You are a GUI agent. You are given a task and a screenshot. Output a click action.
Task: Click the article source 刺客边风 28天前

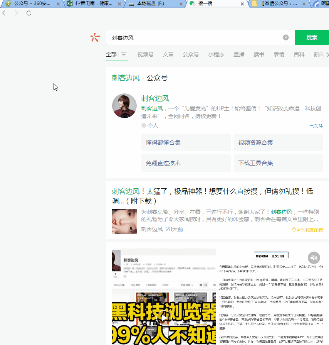(162, 229)
